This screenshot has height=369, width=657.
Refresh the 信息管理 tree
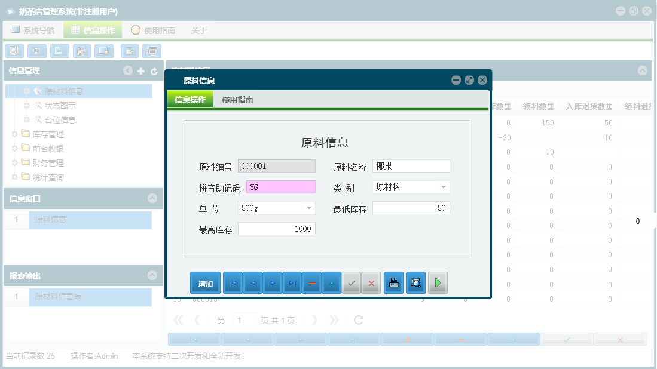[154, 71]
